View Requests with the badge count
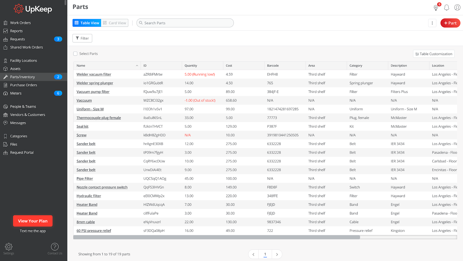The image size is (463, 261). [x=17, y=39]
